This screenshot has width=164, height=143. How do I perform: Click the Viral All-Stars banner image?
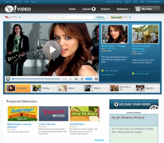pyautogui.click(x=85, y=114)
